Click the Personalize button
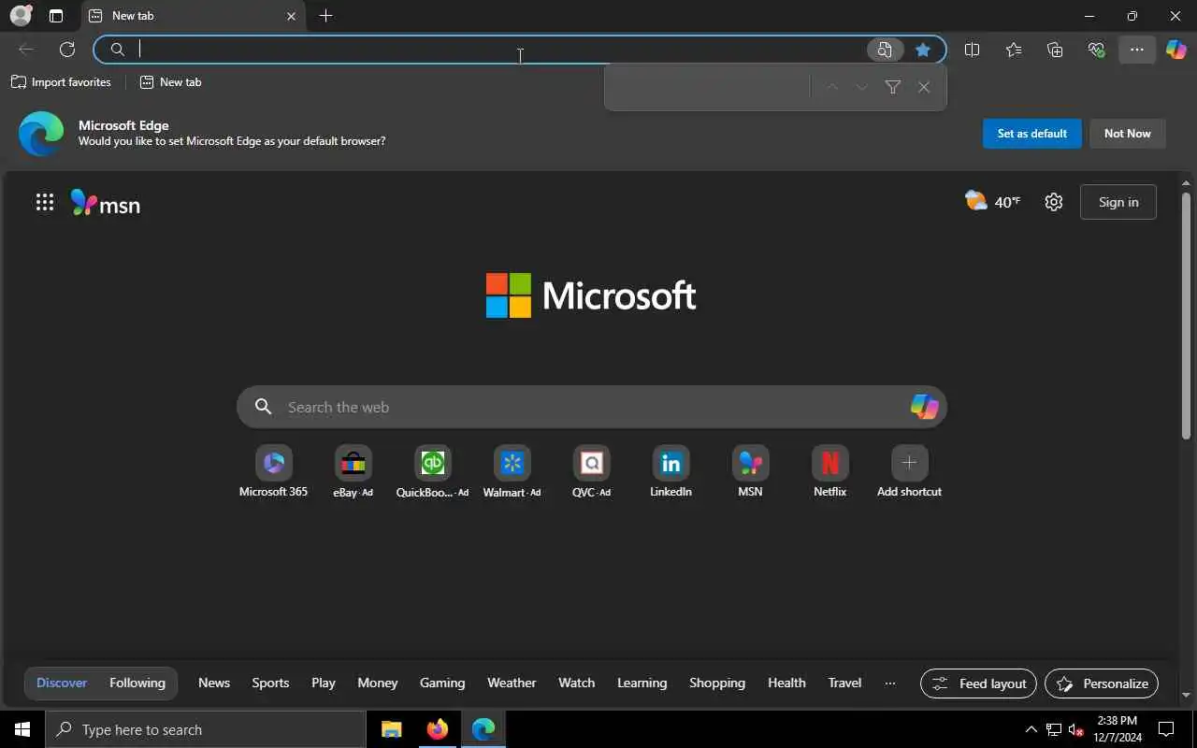 click(x=1102, y=683)
